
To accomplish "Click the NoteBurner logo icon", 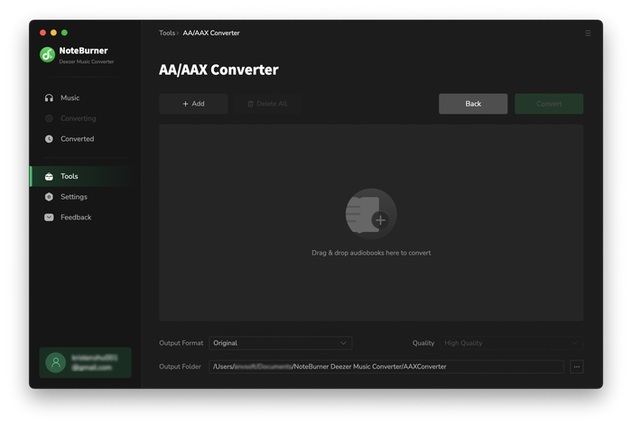I will [47, 55].
